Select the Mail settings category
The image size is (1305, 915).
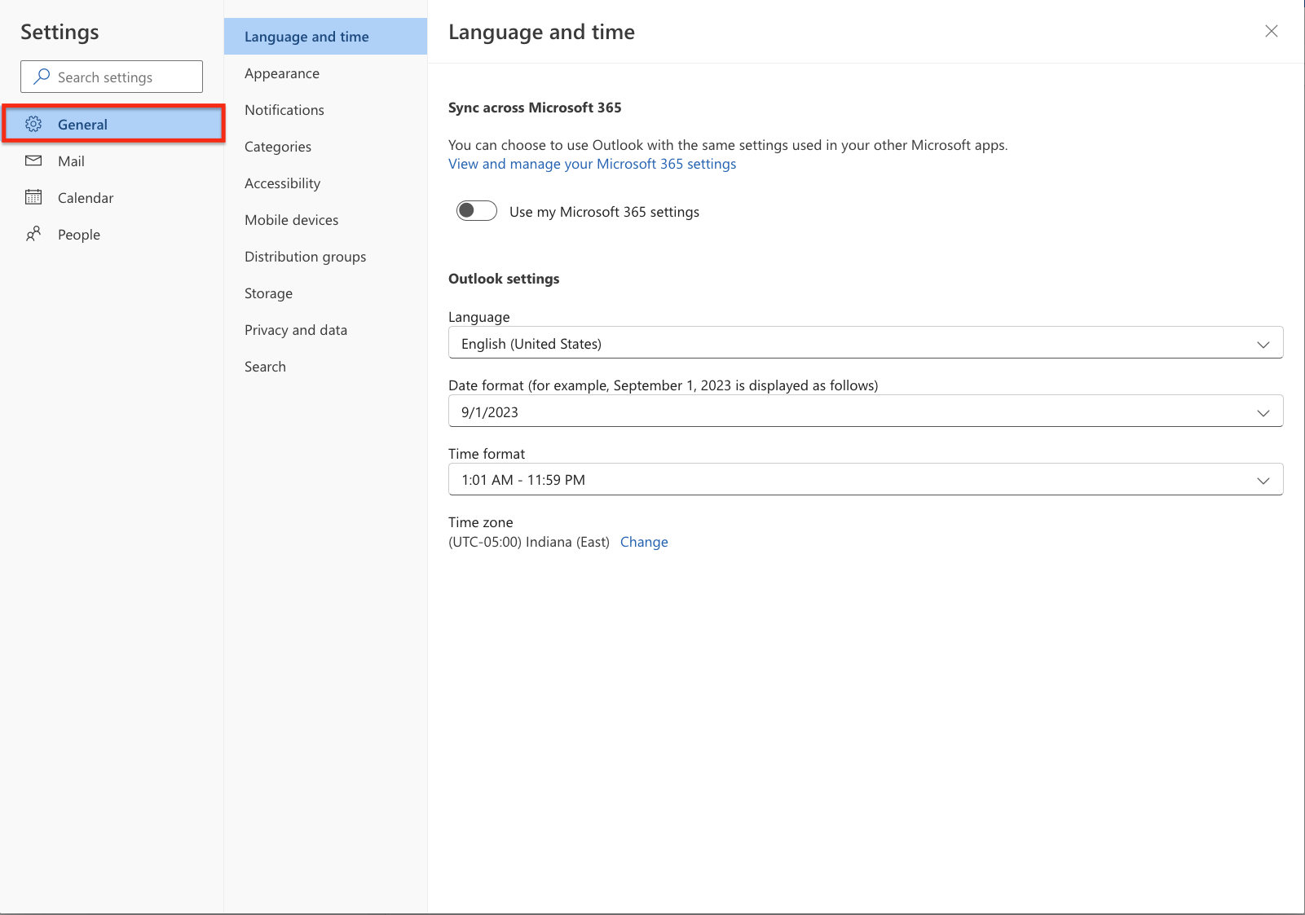click(113, 161)
